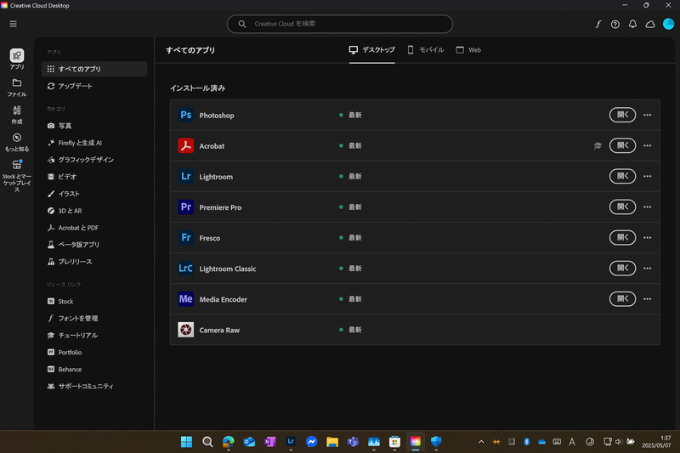Open File Explorer from the taskbar

[x=332, y=442]
